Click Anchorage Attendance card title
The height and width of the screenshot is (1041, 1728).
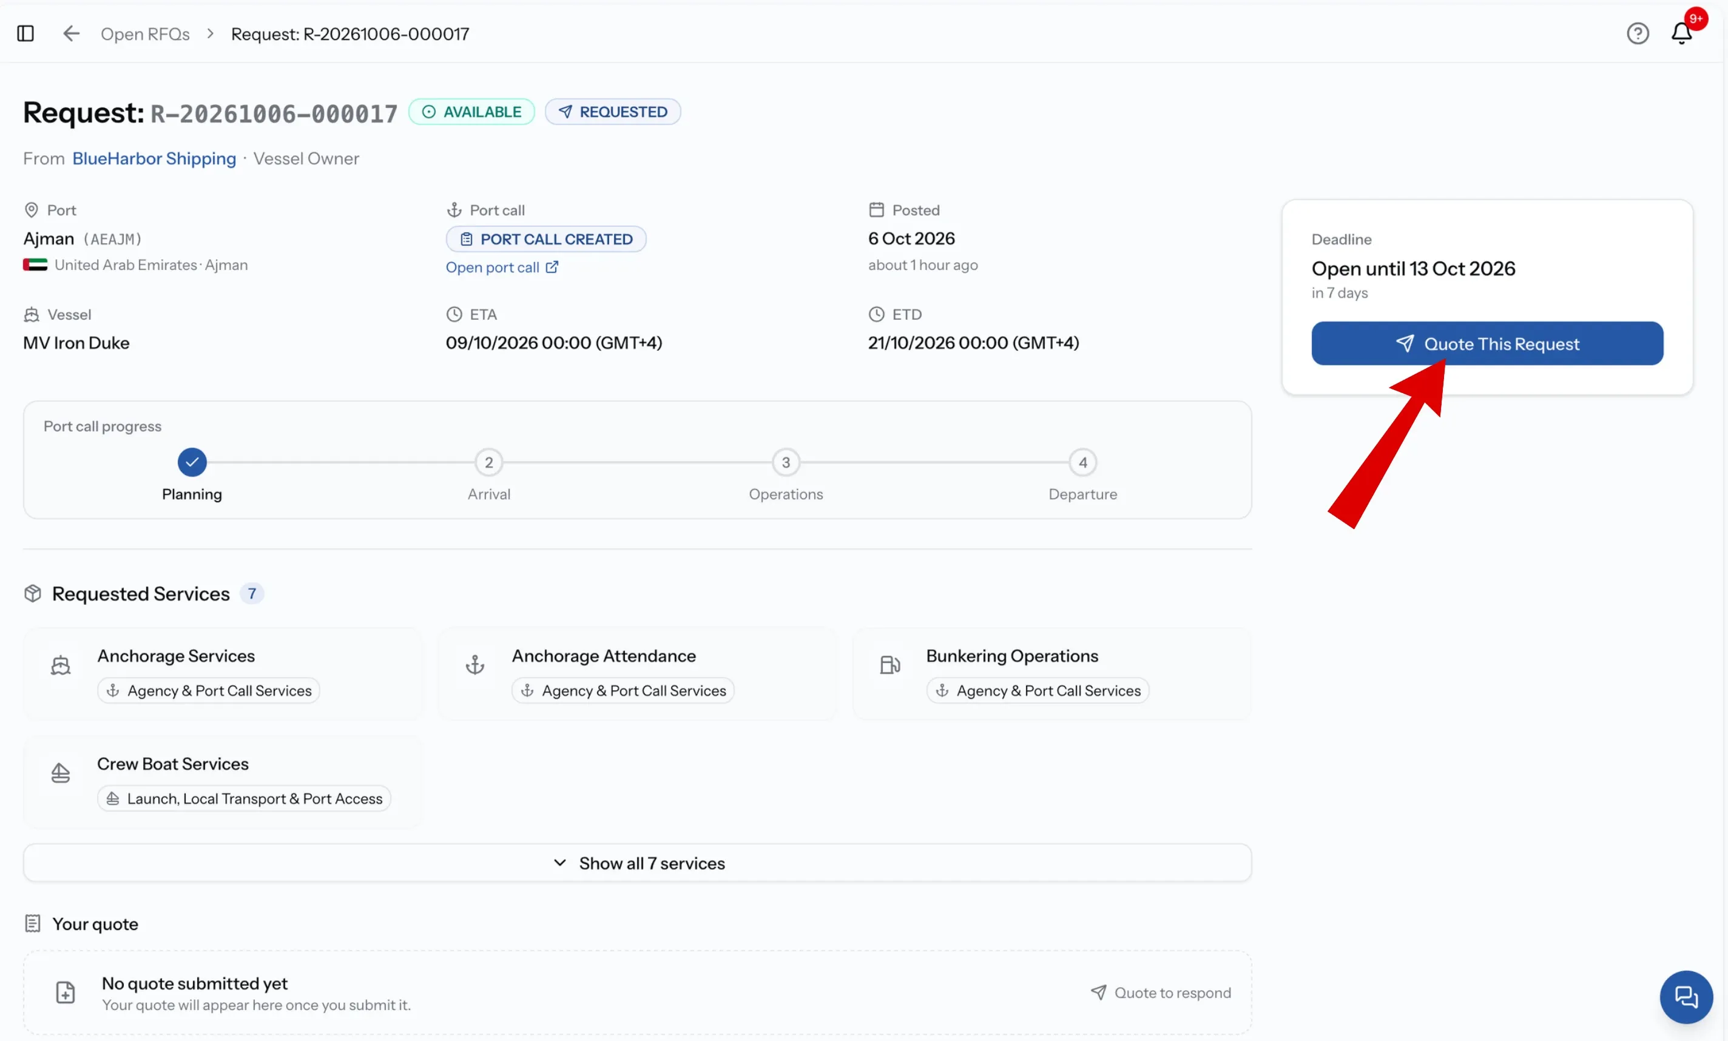click(604, 656)
